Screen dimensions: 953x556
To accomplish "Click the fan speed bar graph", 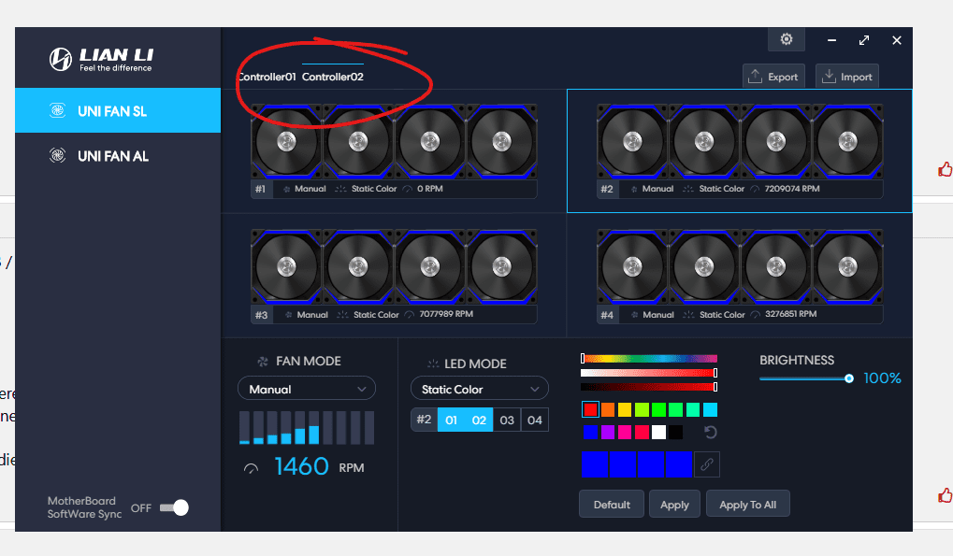I will [x=307, y=428].
